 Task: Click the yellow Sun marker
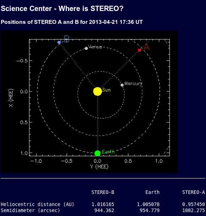point(98,91)
